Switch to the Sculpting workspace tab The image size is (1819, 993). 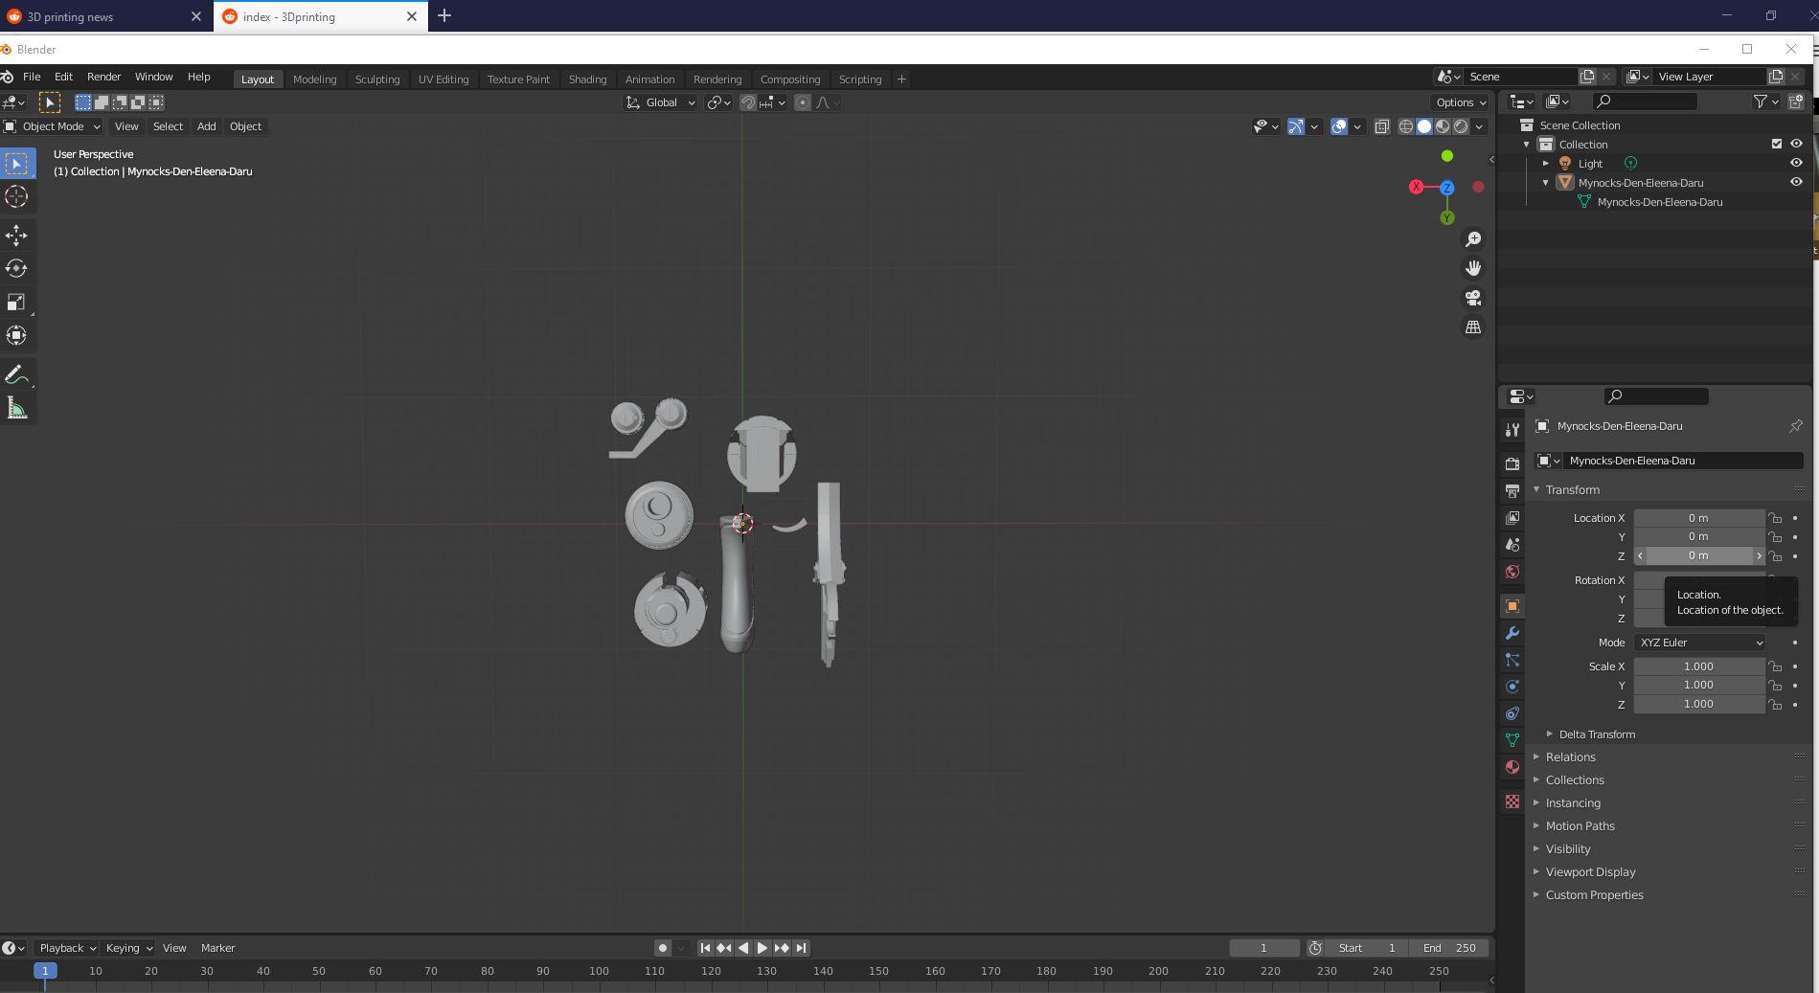tap(377, 79)
